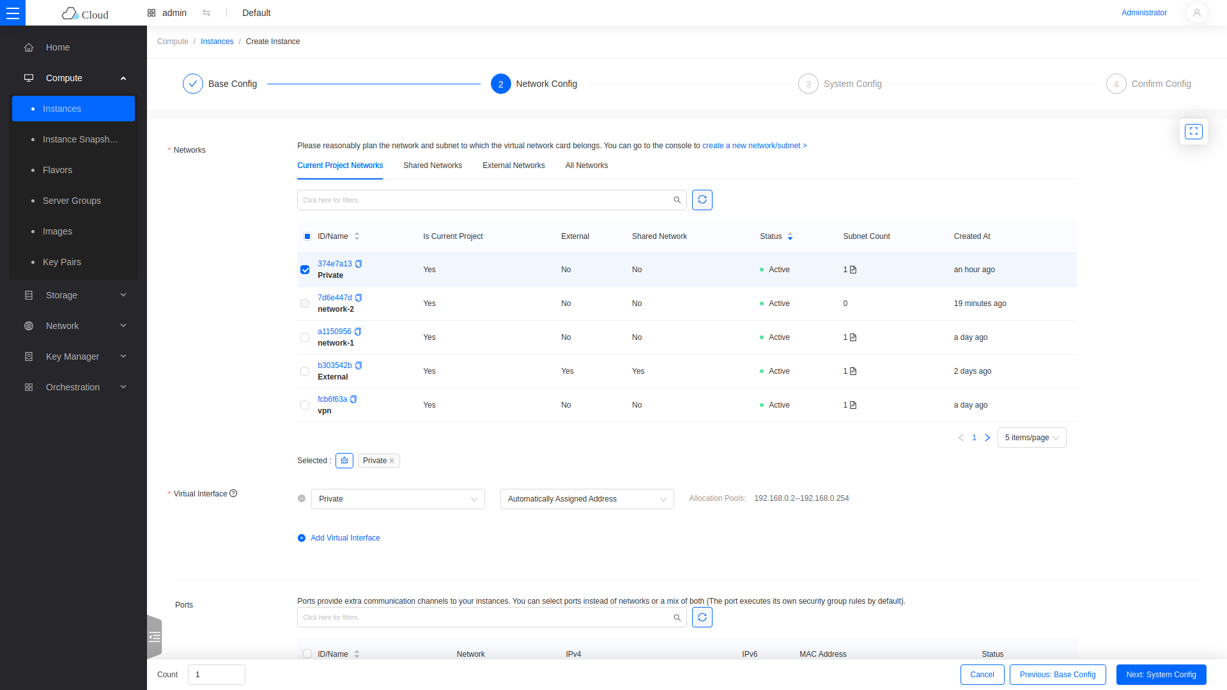This screenshot has height=690, width=1227.
Task: Copy ID of network 374e7a13
Action: (x=359, y=264)
